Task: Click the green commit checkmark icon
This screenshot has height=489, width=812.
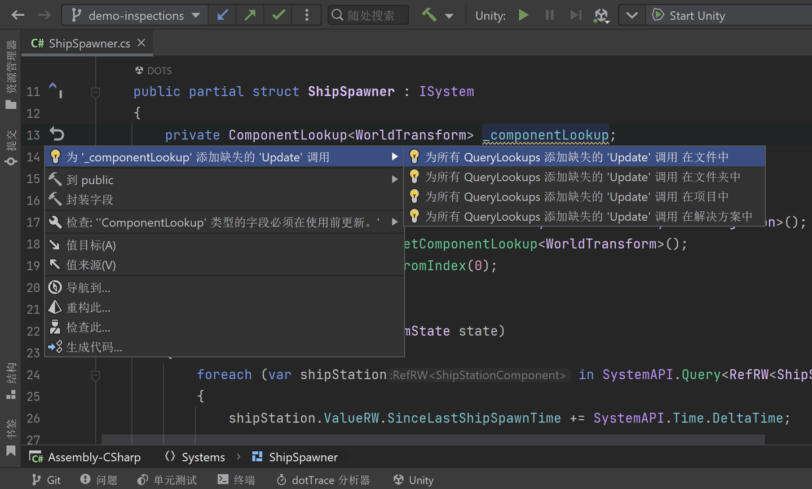Action: [278, 15]
